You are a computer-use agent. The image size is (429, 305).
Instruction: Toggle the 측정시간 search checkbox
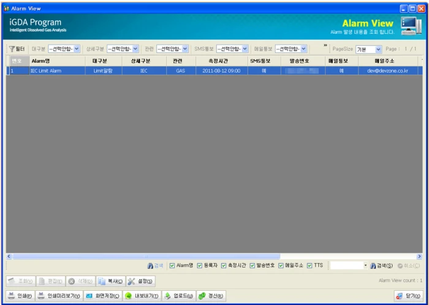pos(224,266)
